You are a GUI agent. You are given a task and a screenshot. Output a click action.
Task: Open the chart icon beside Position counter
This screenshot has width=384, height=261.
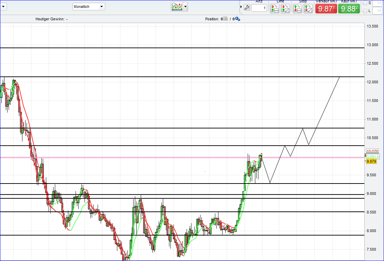click(225, 19)
